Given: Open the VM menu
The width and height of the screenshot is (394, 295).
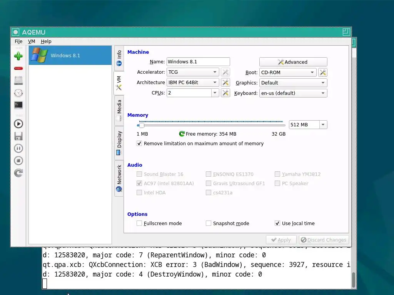Looking at the screenshot, I should (32, 41).
